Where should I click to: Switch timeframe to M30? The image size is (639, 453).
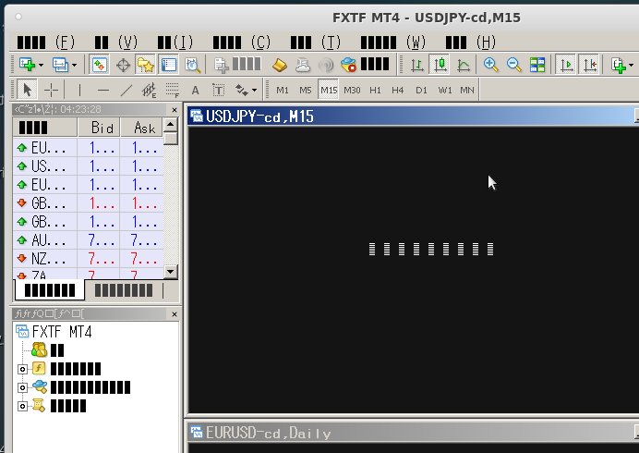[352, 90]
